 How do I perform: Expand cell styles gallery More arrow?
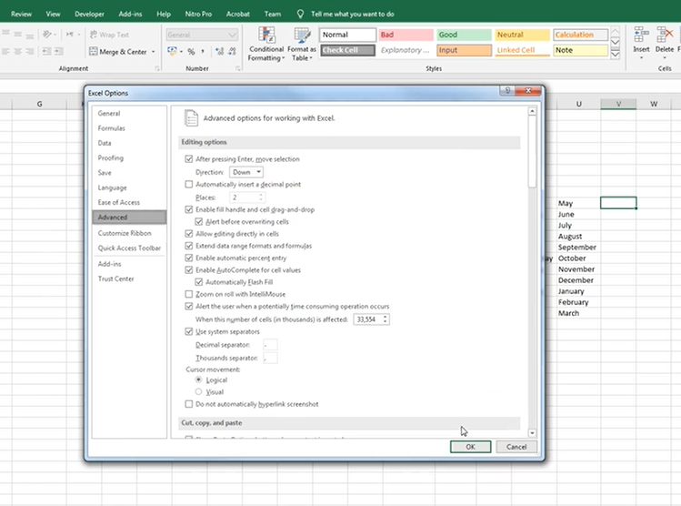click(x=615, y=55)
